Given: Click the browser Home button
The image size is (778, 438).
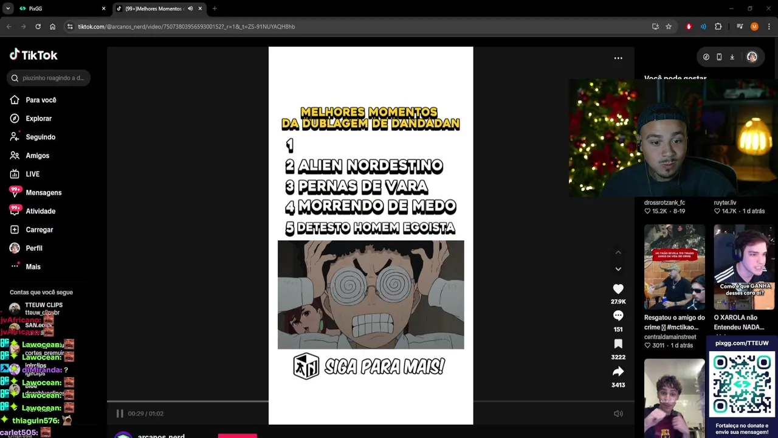Looking at the screenshot, I should (53, 27).
